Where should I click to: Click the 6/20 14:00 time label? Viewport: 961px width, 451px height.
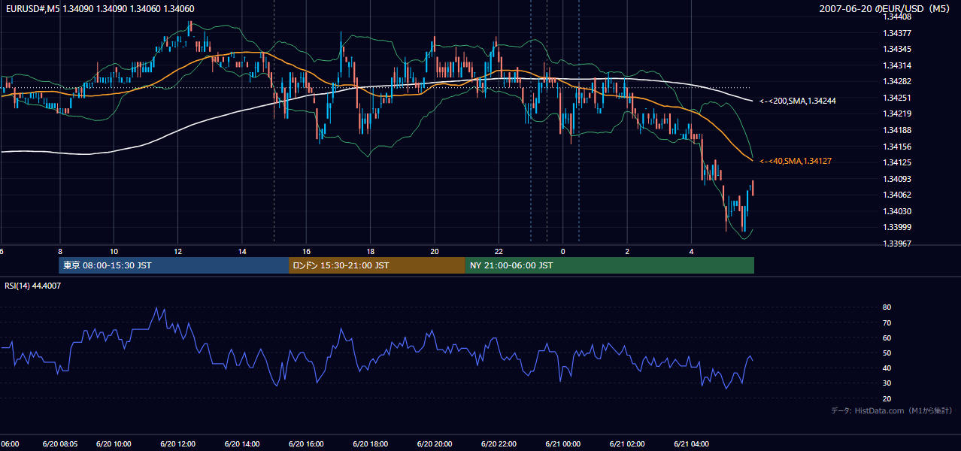click(242, 444)
